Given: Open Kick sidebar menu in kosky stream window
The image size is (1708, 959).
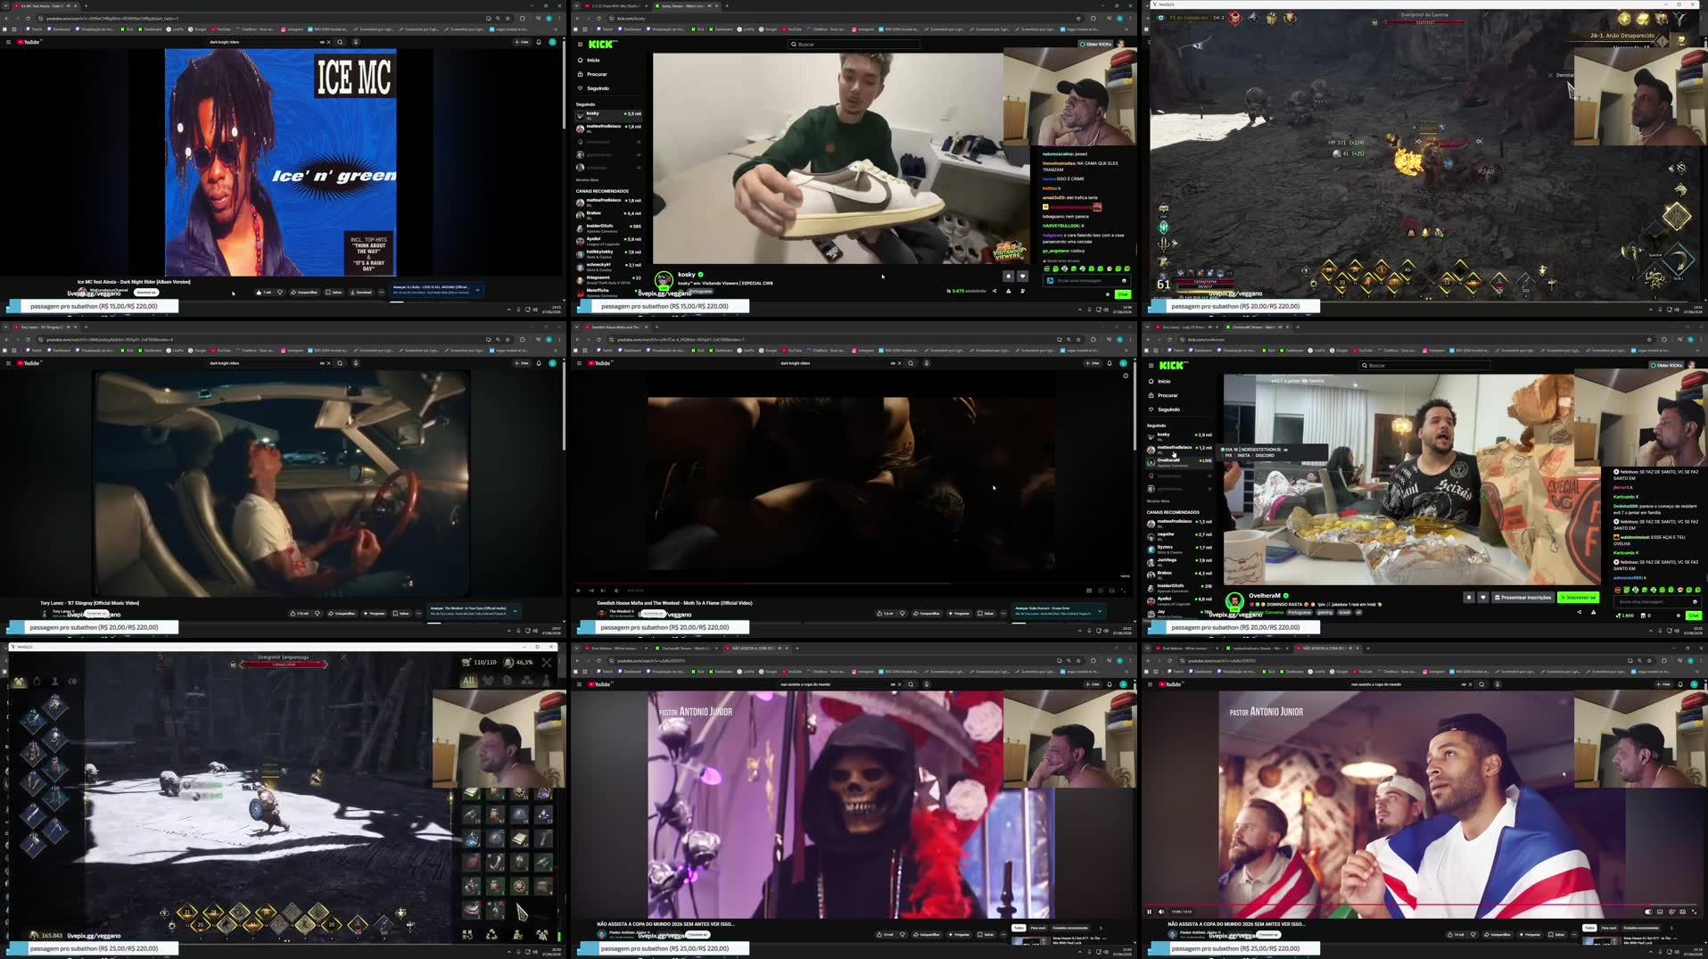Looking at the screenshot, I should point(580,44).
